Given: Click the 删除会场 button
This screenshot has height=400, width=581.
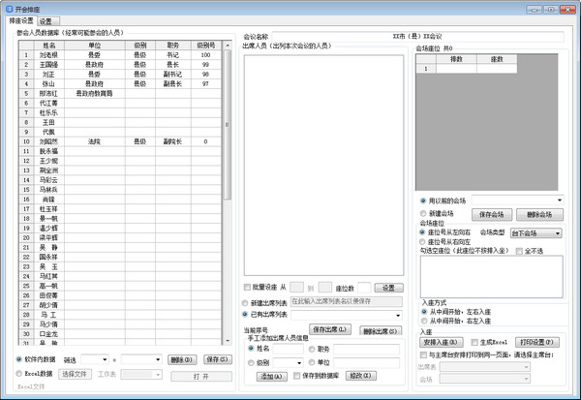Looking at the screenshot, I should click(539, 213).
